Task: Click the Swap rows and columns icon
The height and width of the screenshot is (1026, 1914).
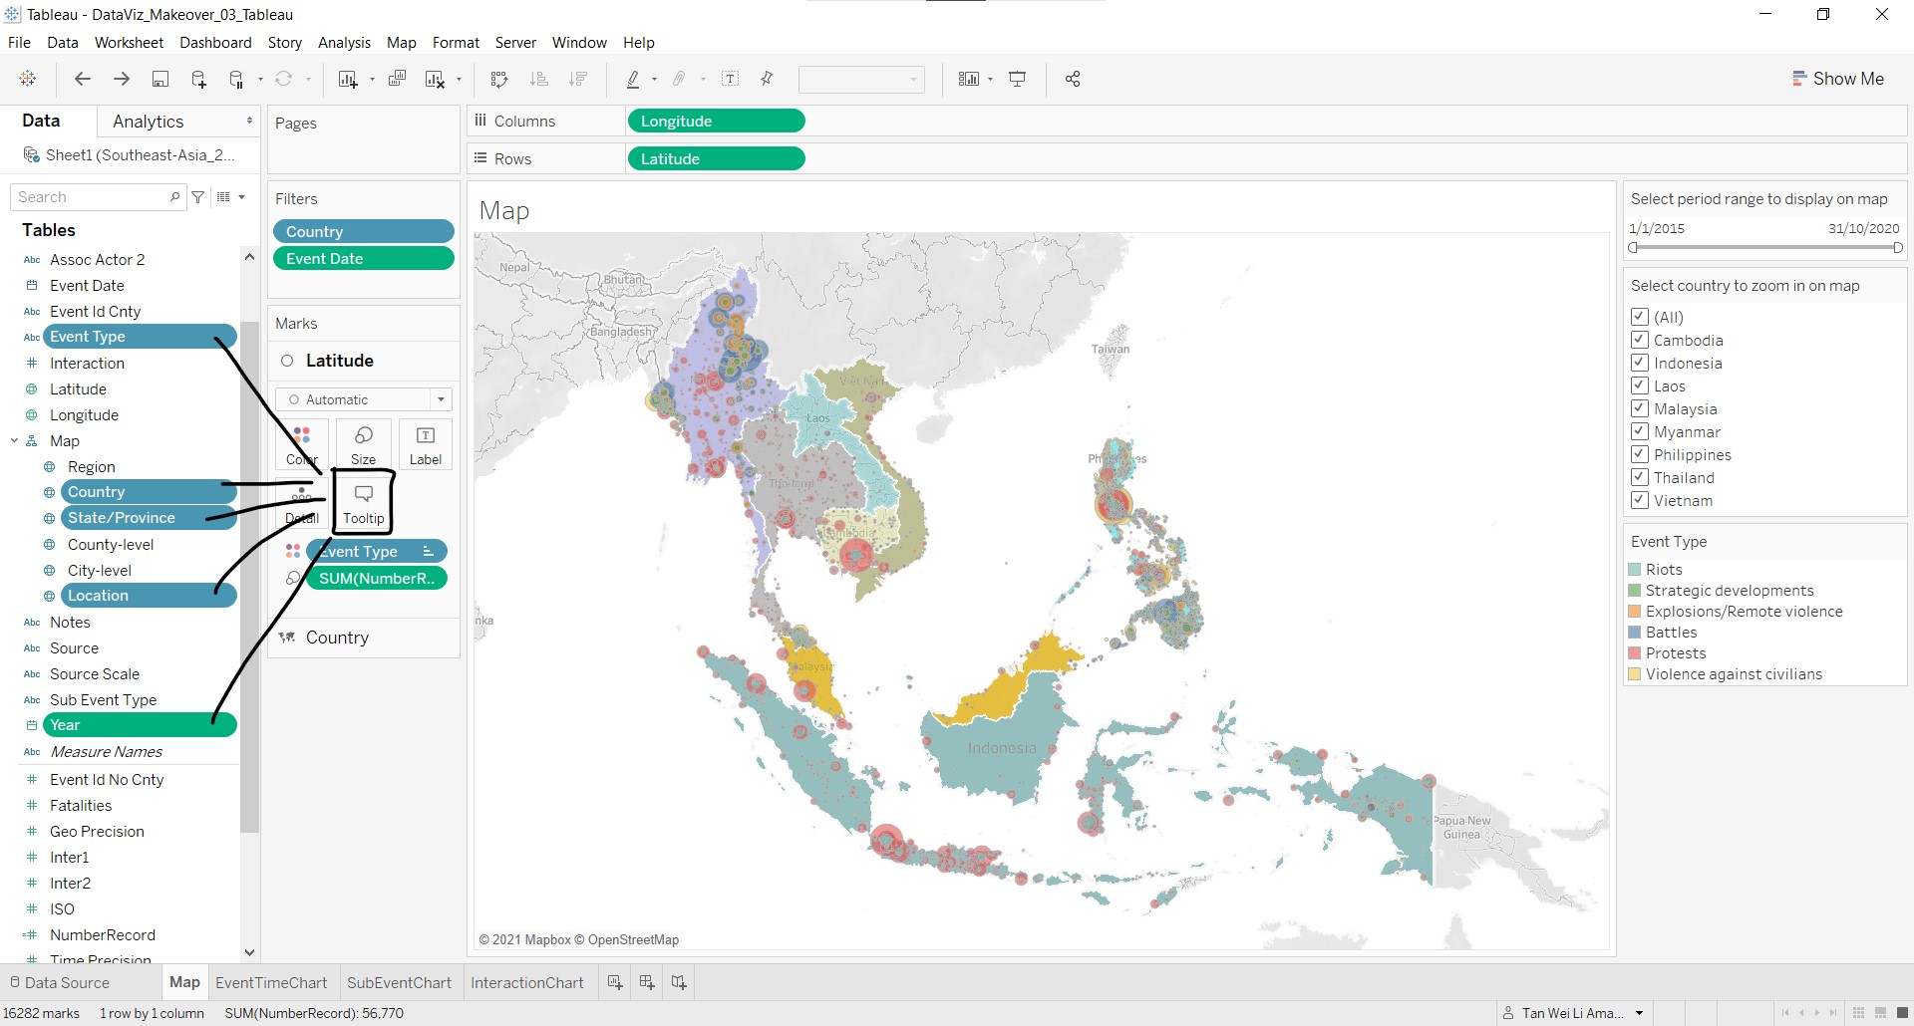Action: [499, 79]
